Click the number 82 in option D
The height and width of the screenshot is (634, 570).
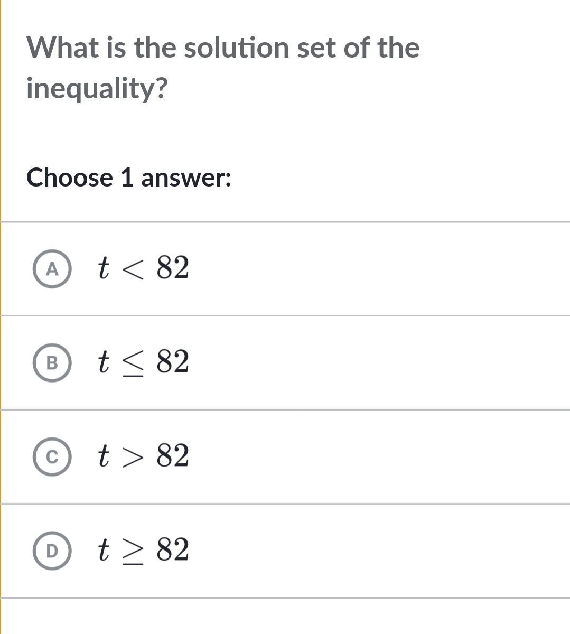(173, 550)
